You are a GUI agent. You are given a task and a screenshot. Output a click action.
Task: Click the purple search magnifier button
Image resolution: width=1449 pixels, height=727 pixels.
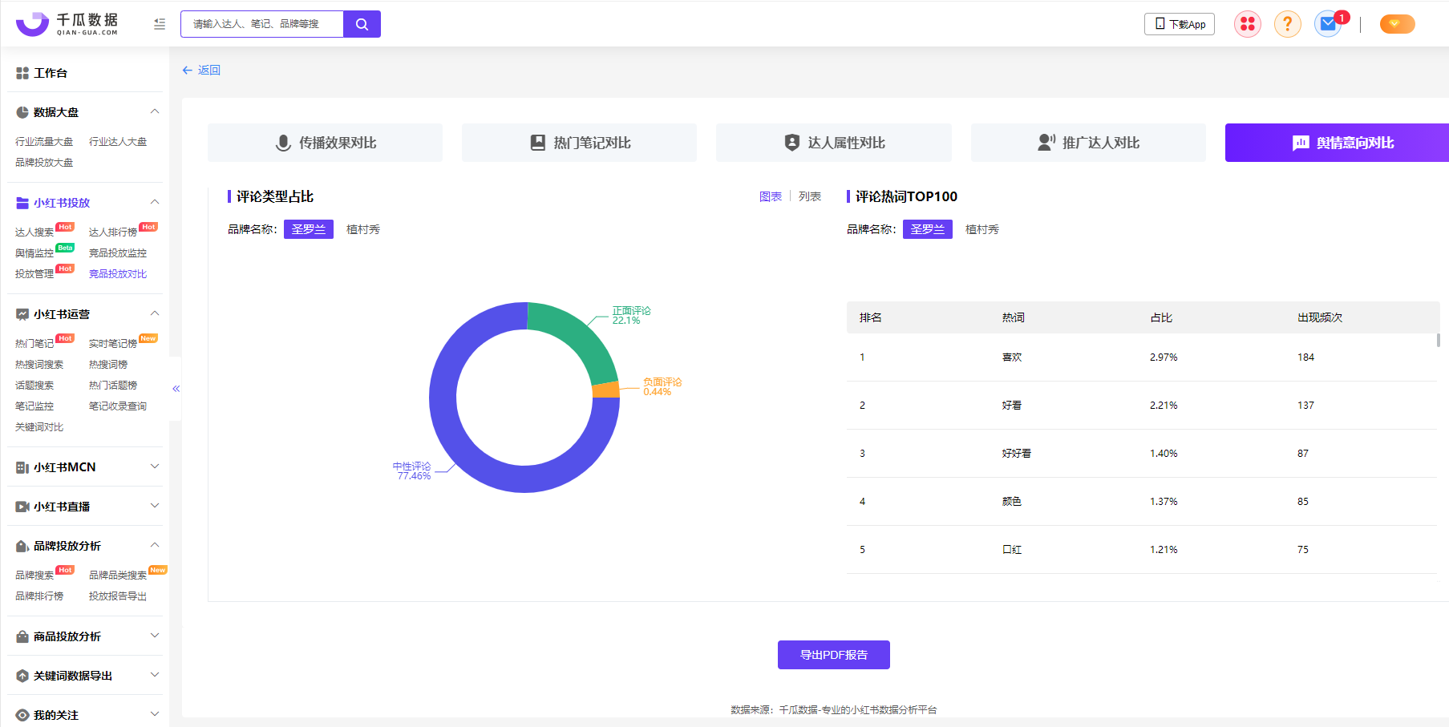click(362, 24)
